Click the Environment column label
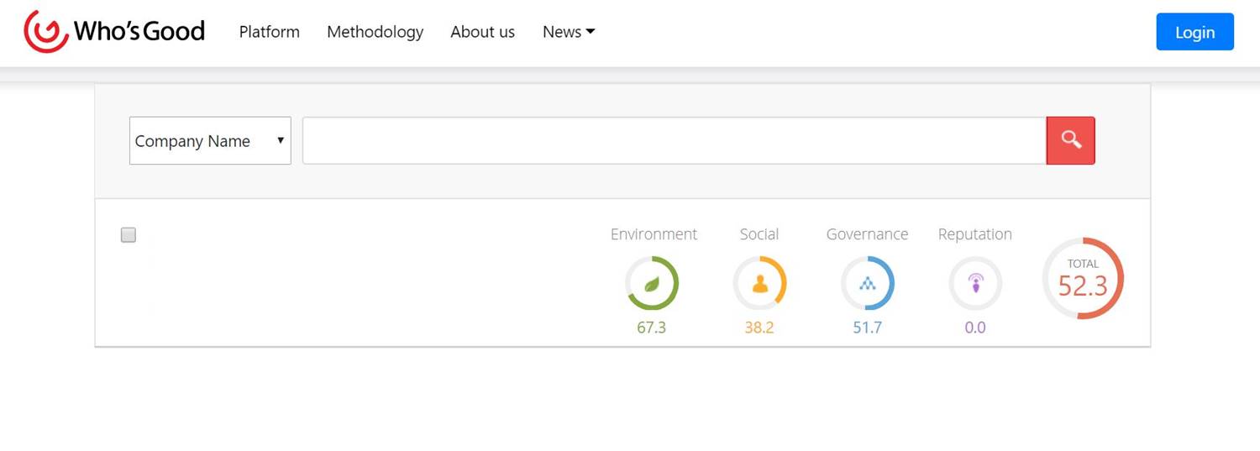 tap(654, 234)
